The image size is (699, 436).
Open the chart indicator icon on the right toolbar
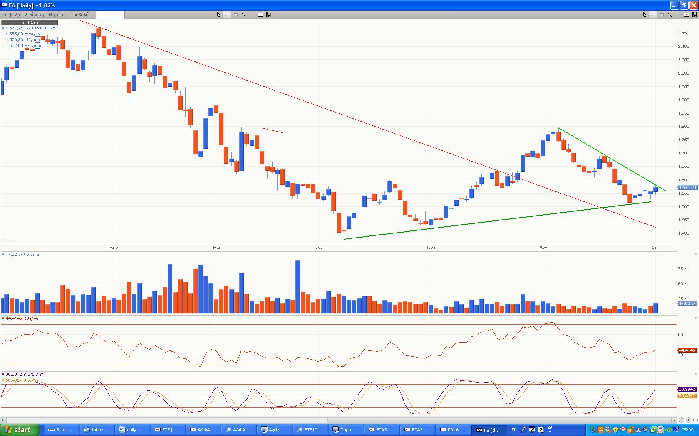click(686, 15)
